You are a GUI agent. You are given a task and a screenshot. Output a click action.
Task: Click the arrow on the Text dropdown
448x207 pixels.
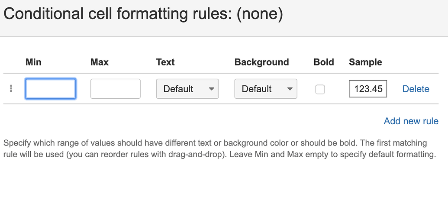pyautogui.click(x=212, y=89)
